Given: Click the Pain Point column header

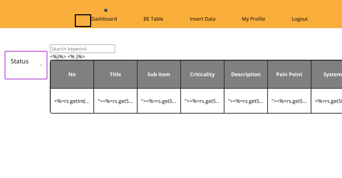Looking at the screenshot, I should pyautogui.click(x=289, y=74).
